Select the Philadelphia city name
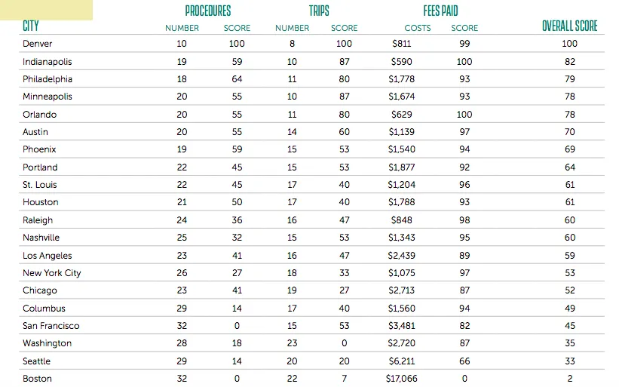This screenshot has height=387, width=619. (47, 79)
